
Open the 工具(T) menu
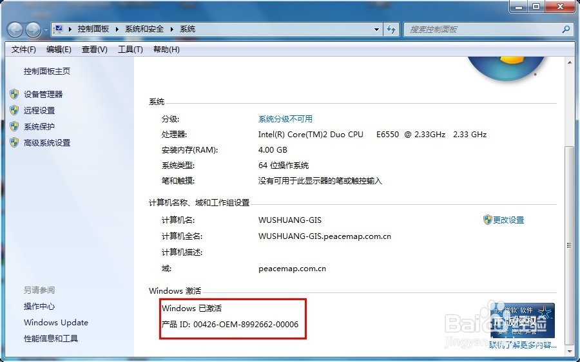130,50
